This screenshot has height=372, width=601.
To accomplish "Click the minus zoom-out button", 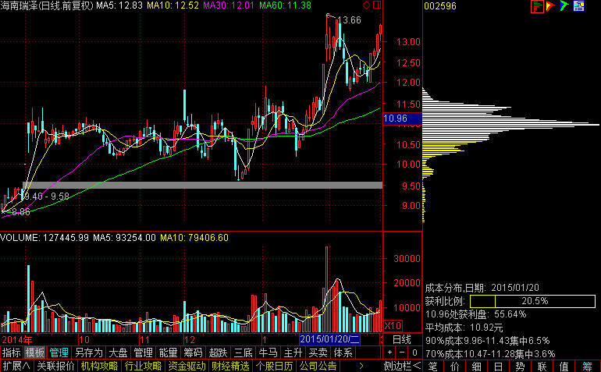I will point(402,353).
